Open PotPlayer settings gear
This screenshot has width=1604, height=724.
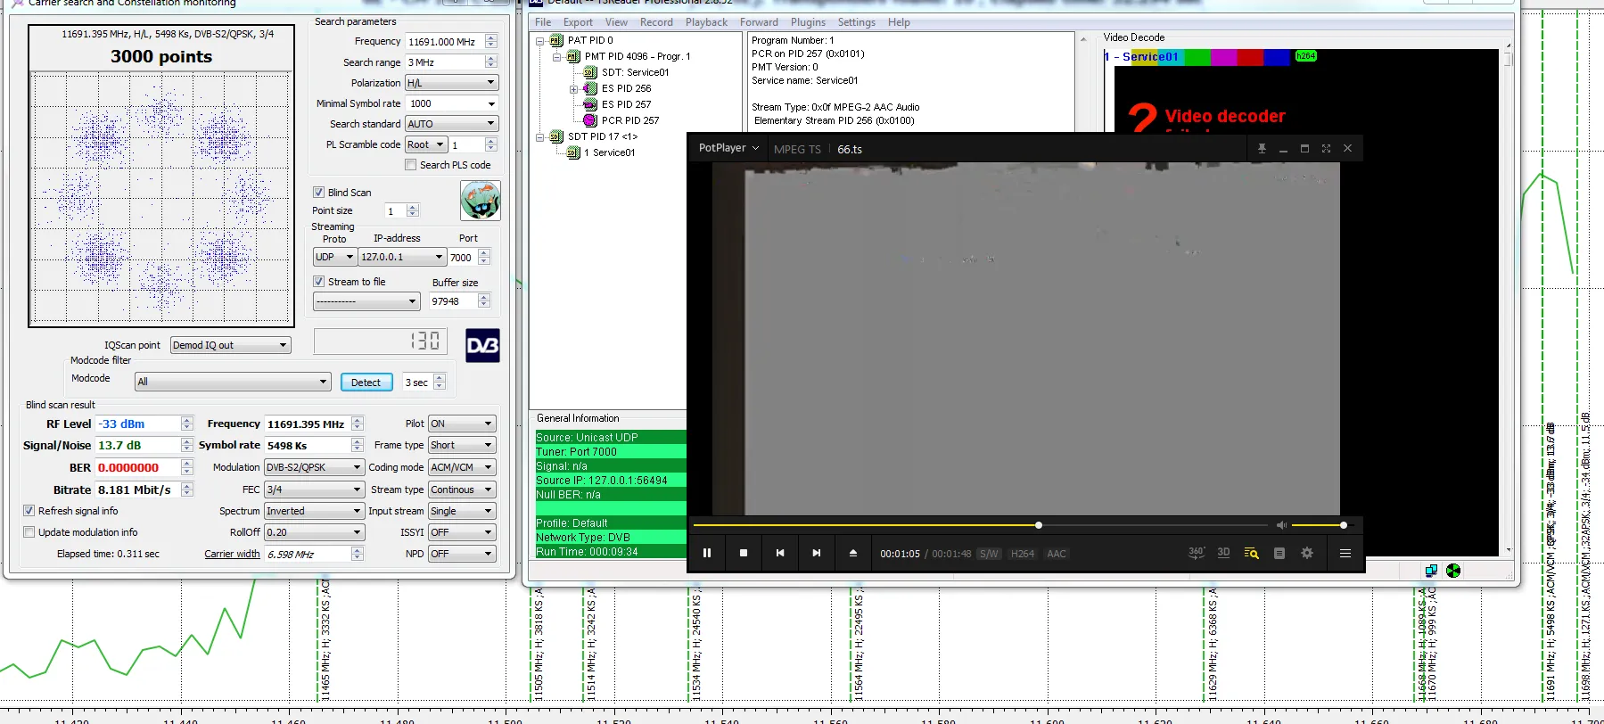[x=1307, y=553]
